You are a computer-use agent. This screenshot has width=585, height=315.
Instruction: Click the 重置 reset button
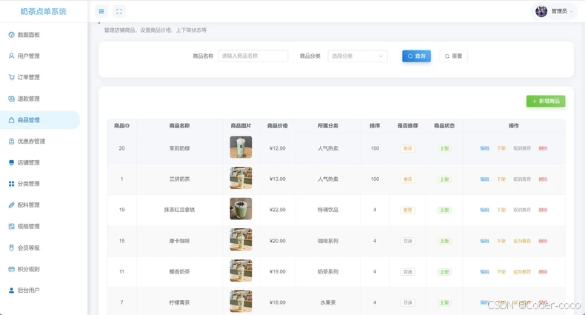[x=453, y=56]
